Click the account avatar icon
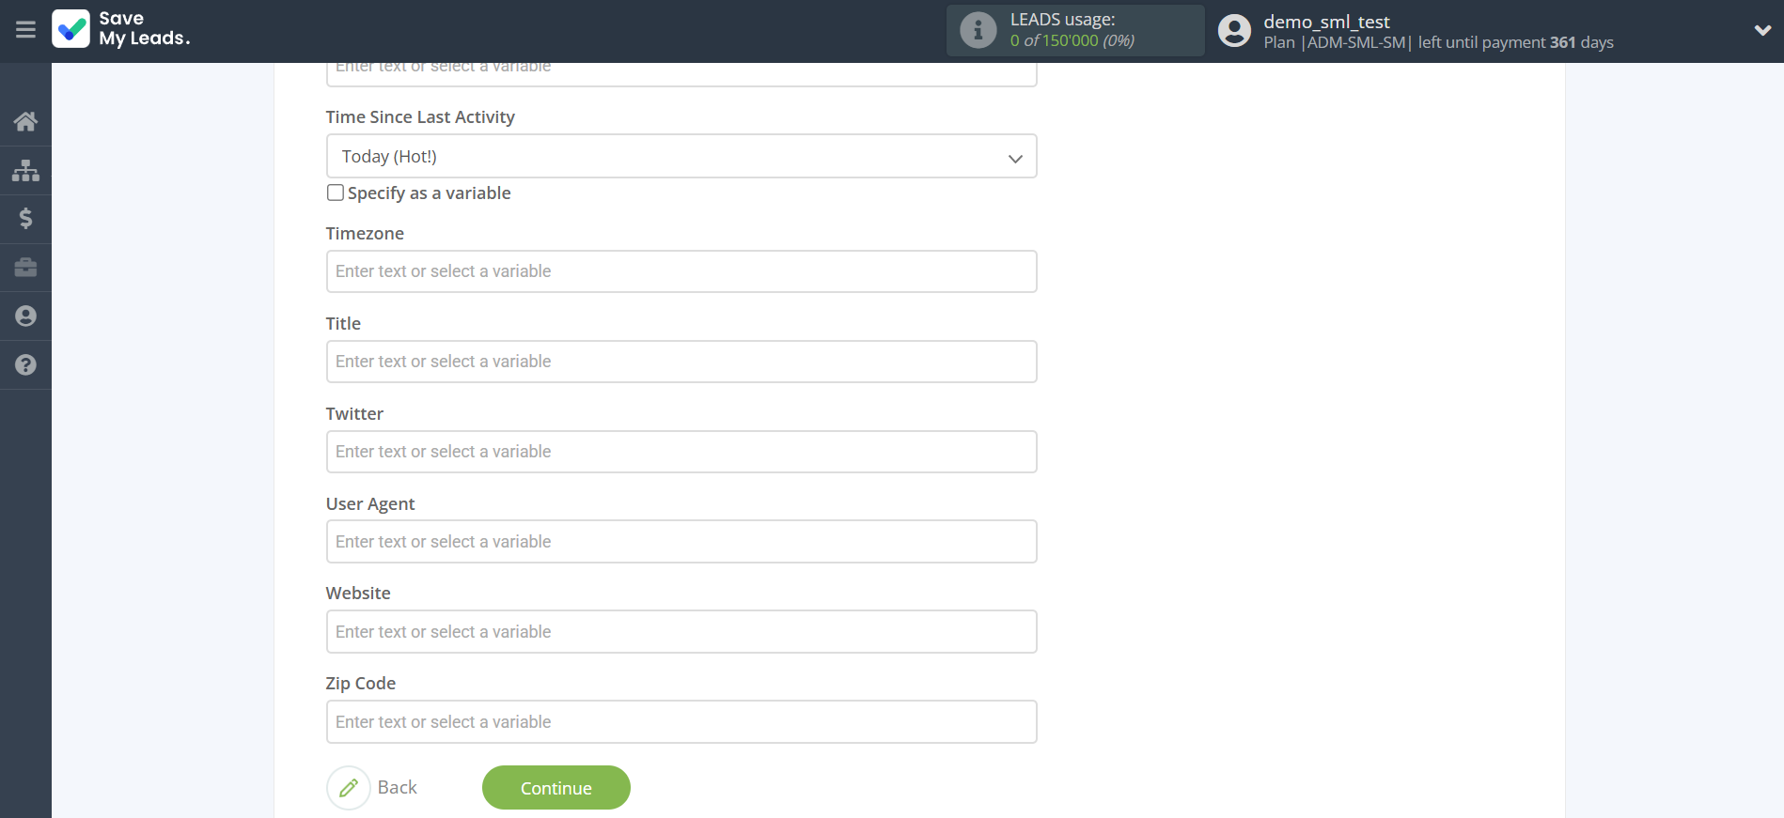Viewport: 1784px width, 818px height. click(1234, 31)
